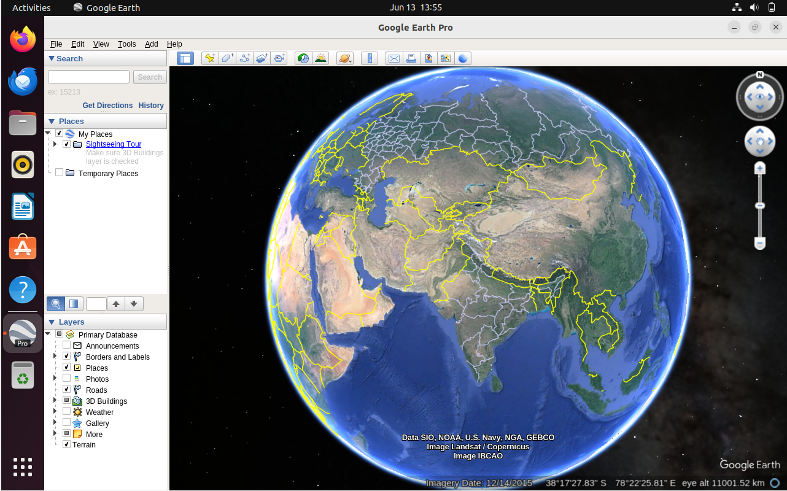Add a polygon using the toolbar
This screenshot has height=491, width=787.
click(x=227, y=58)
